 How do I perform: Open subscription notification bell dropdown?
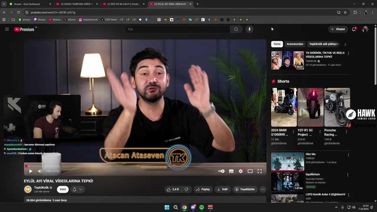(x=77, y=189)
